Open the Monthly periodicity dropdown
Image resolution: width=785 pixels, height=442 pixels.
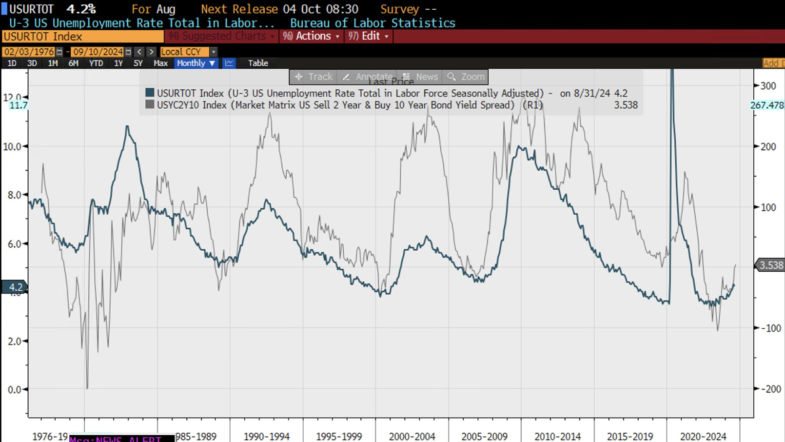tap(196, 63)
